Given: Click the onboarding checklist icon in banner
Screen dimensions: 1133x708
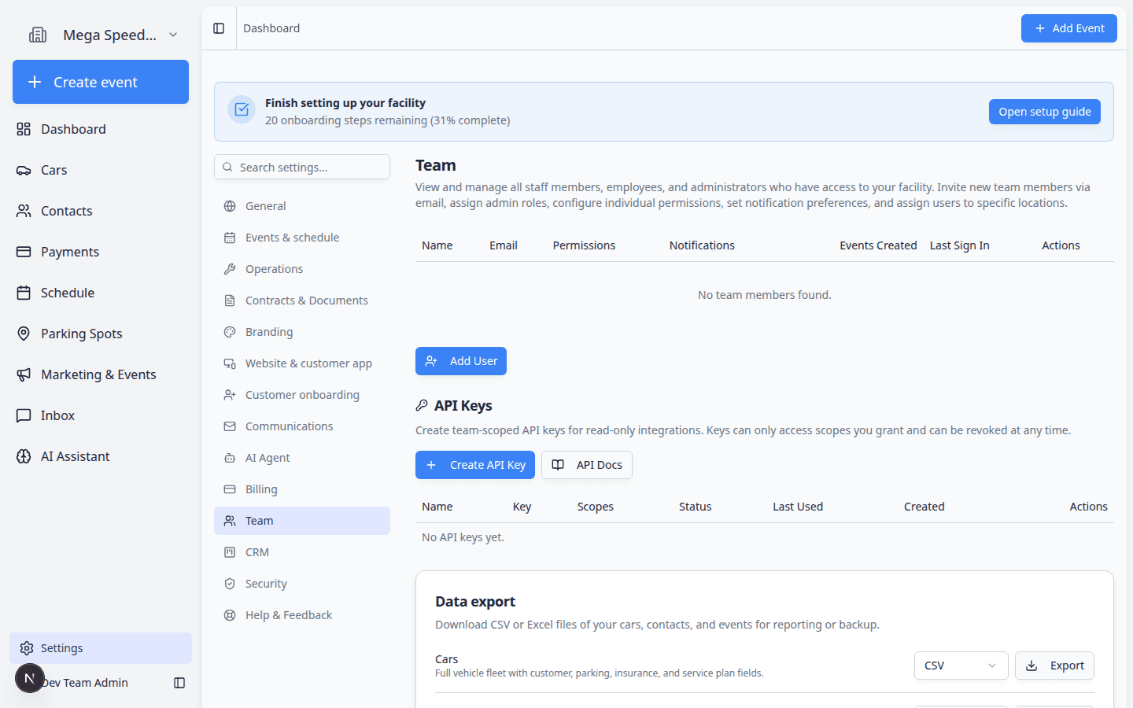Looking at the screenshot, I should tap(242, 109).
